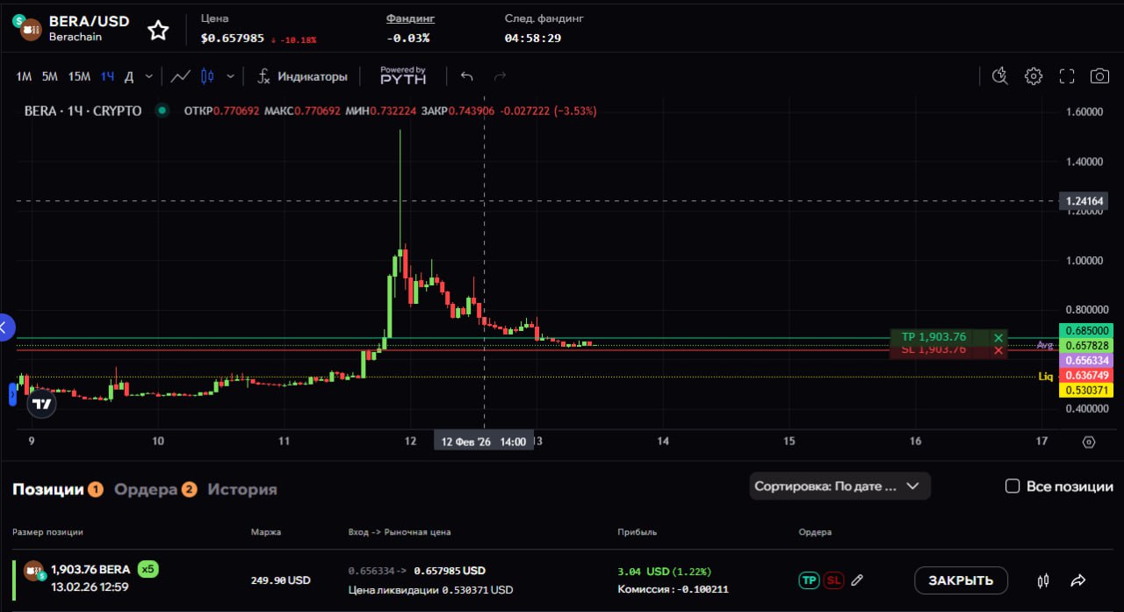Open the Сортировка: По дате dropdown
1124x612 pixels.
coord(839,486)
